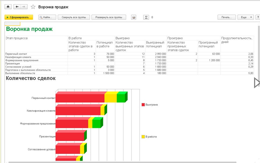Click the sum value field next to Sigma
The width and height of the screenshot is (260, 163).
point(152,17)
